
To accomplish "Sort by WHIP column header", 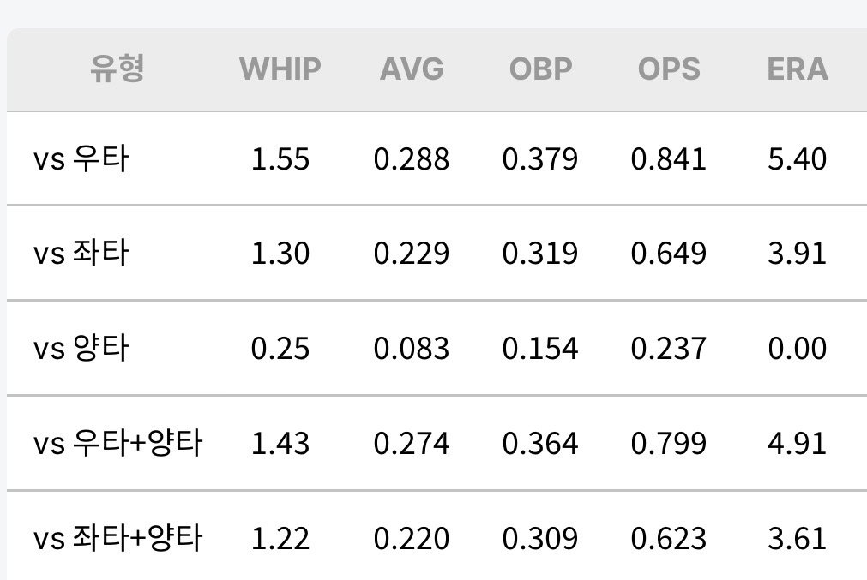I will 280,69.
